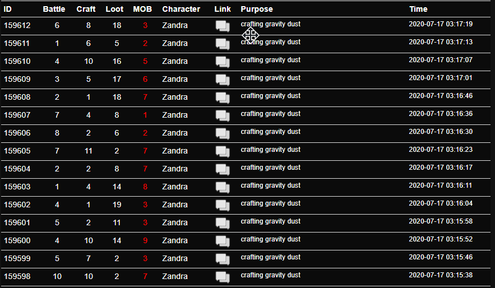Screen dimensions: 495x288
Task: Click the Time column header
Action: (x=418, y=9)
